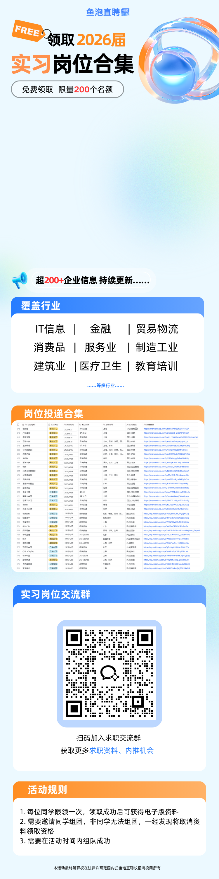
Task: Click the 开放时间 column header
Action: point(69,425)
